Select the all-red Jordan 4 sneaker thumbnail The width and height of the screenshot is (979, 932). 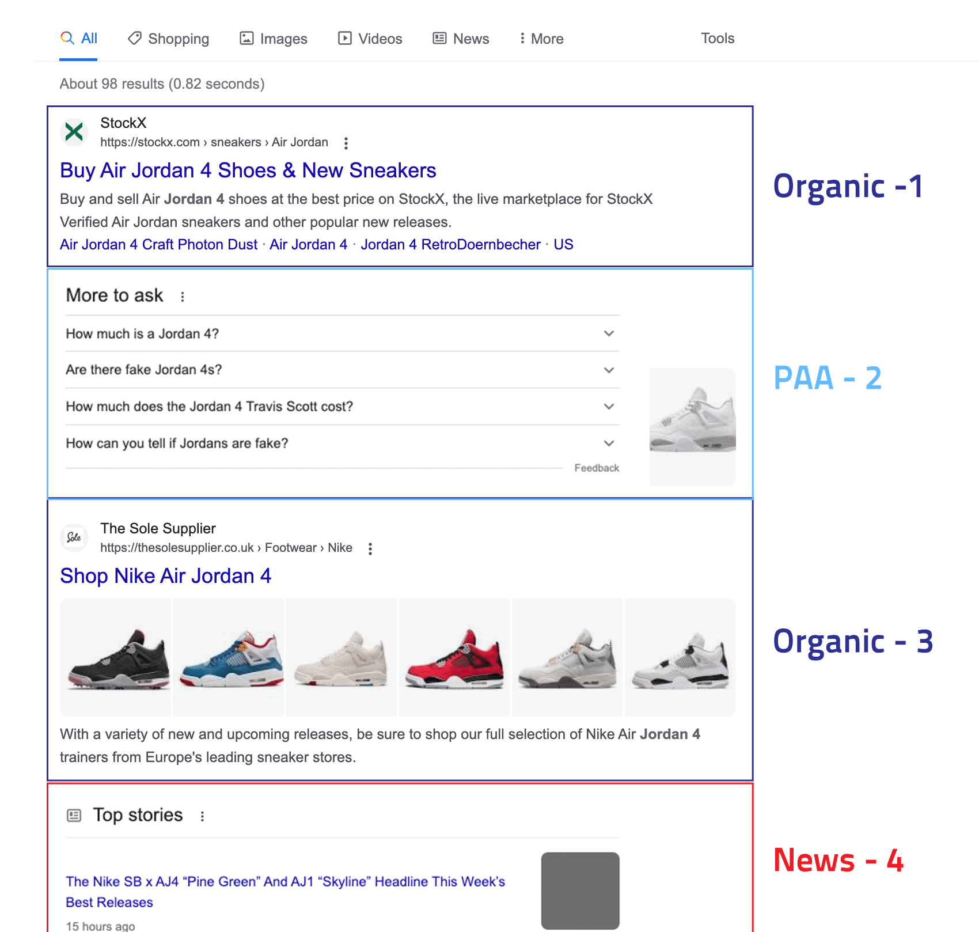pos(454,657)
